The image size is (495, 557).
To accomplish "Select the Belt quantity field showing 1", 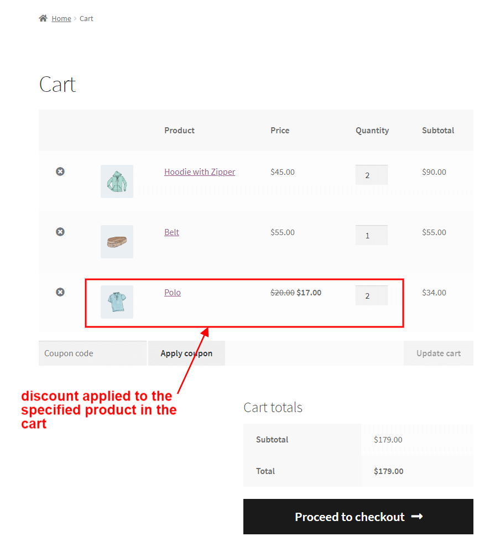I will (371, 235).
